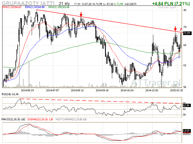Click the 2014-12-02 date axis label
Screen dimensions: 193x144
pyautogui.click(x=152, y=90)
